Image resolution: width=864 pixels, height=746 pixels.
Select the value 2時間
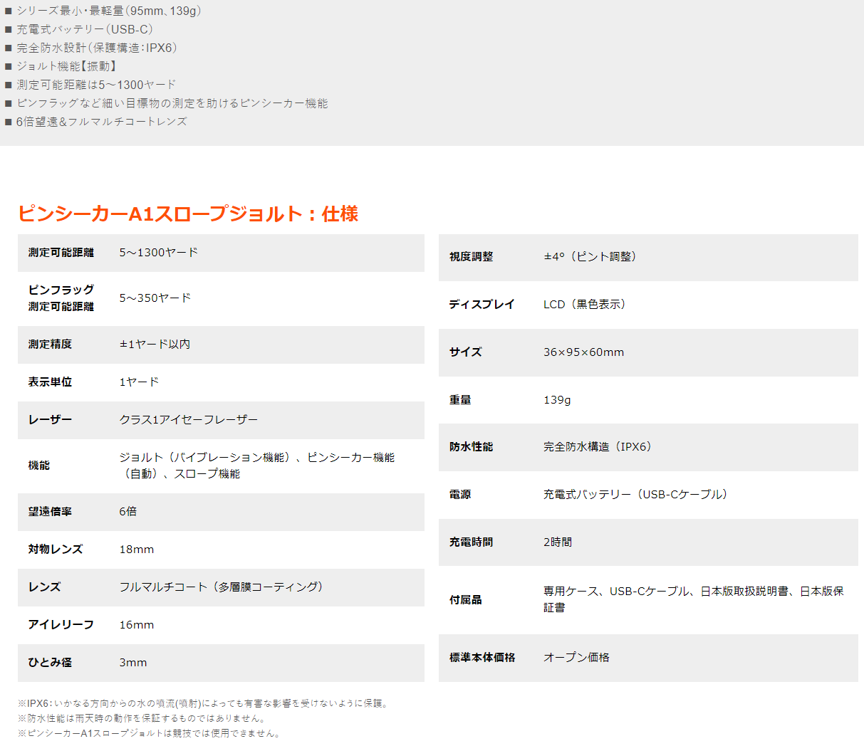point(558,542)
